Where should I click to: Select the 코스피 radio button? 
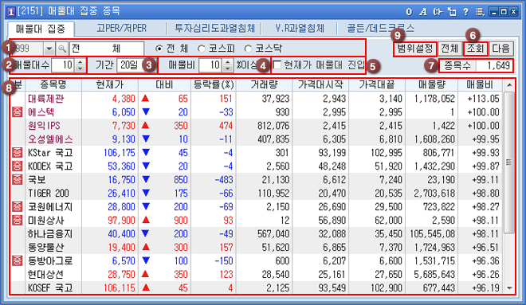pos(201,49)
